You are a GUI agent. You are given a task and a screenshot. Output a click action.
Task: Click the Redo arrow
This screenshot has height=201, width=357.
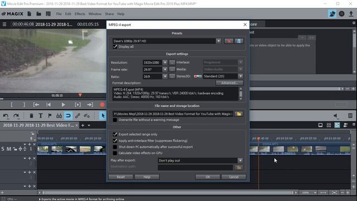(x=16, y=116)
